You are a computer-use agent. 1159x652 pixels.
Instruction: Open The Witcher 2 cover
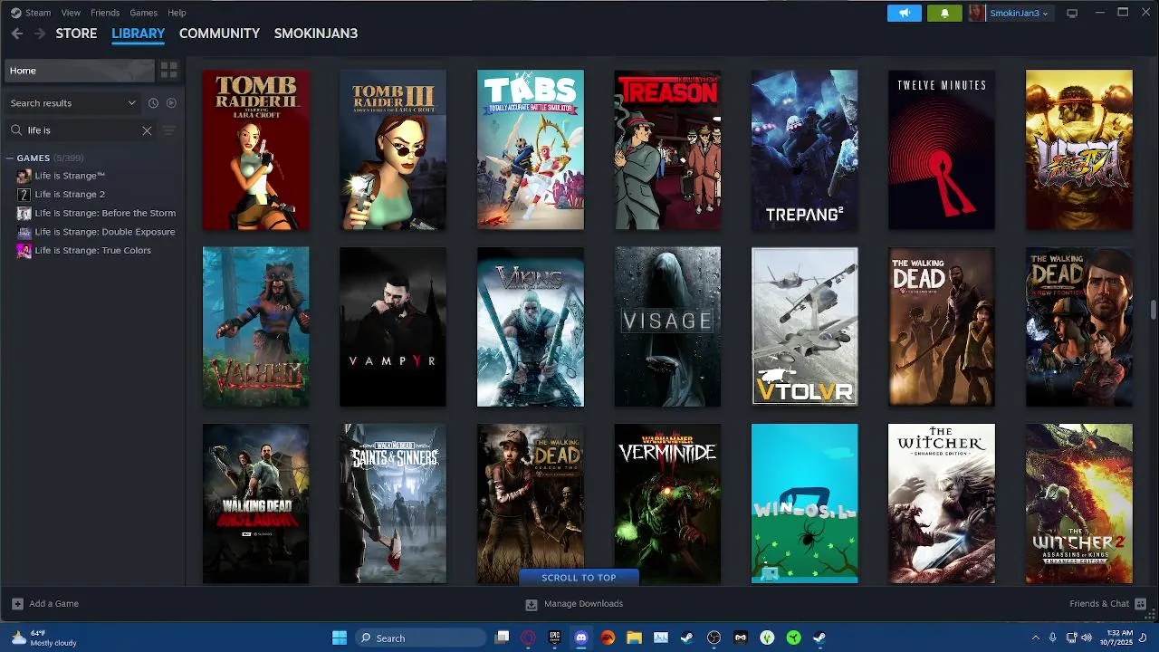(1079, 503)
